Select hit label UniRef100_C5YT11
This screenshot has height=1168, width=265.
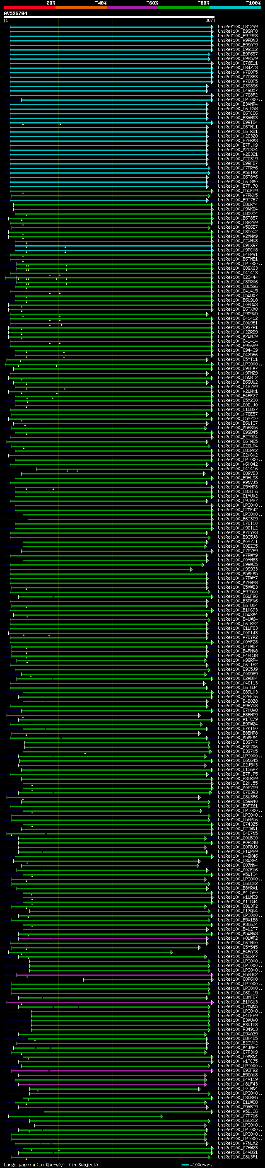[238, 359]
